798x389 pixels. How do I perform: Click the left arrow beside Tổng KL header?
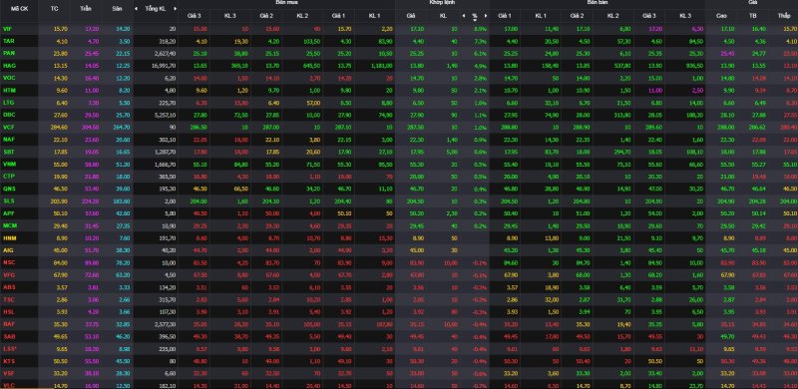136,9
